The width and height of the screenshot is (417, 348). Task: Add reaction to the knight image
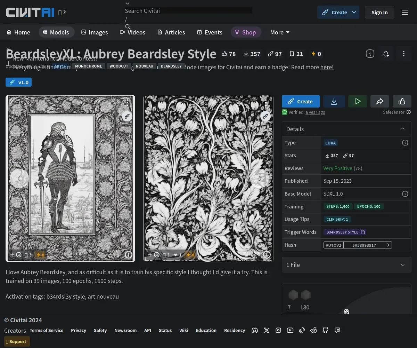coord(16,255)
